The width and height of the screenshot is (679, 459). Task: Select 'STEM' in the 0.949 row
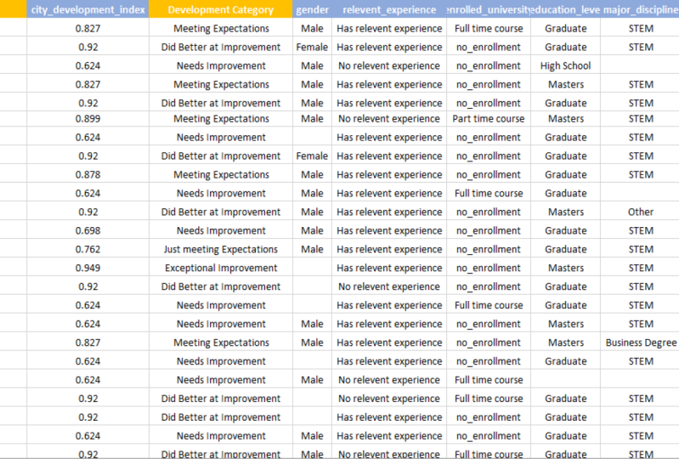pyautogui.click(x=640, y=268)
